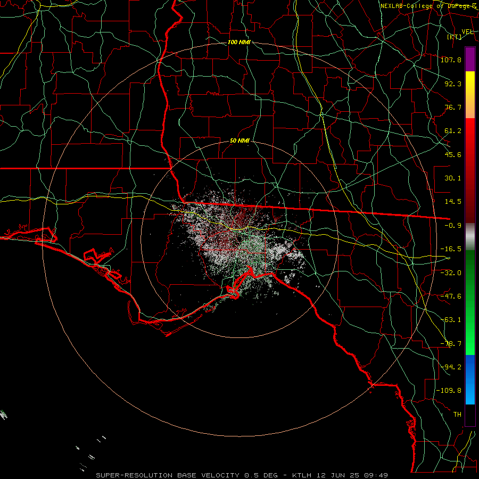Viewport: 479px width, 479px height.
Task: Click the yellow-orange segment of the color bar
Action: [470, 95]
